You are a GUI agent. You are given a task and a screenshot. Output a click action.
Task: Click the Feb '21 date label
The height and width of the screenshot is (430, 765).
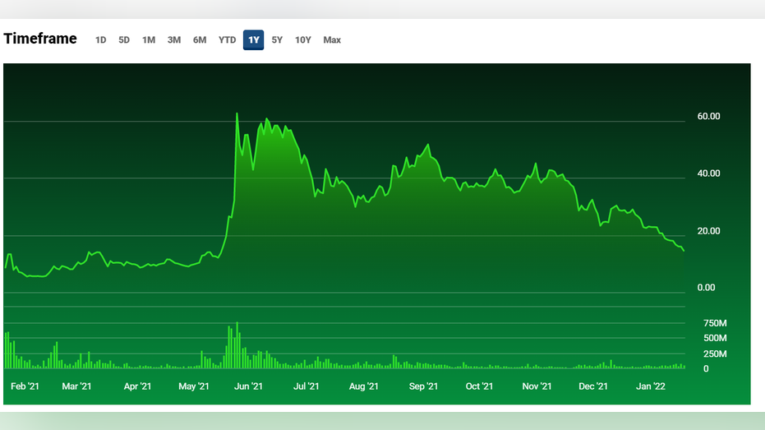pyautogui.click(x=25, y=386)
